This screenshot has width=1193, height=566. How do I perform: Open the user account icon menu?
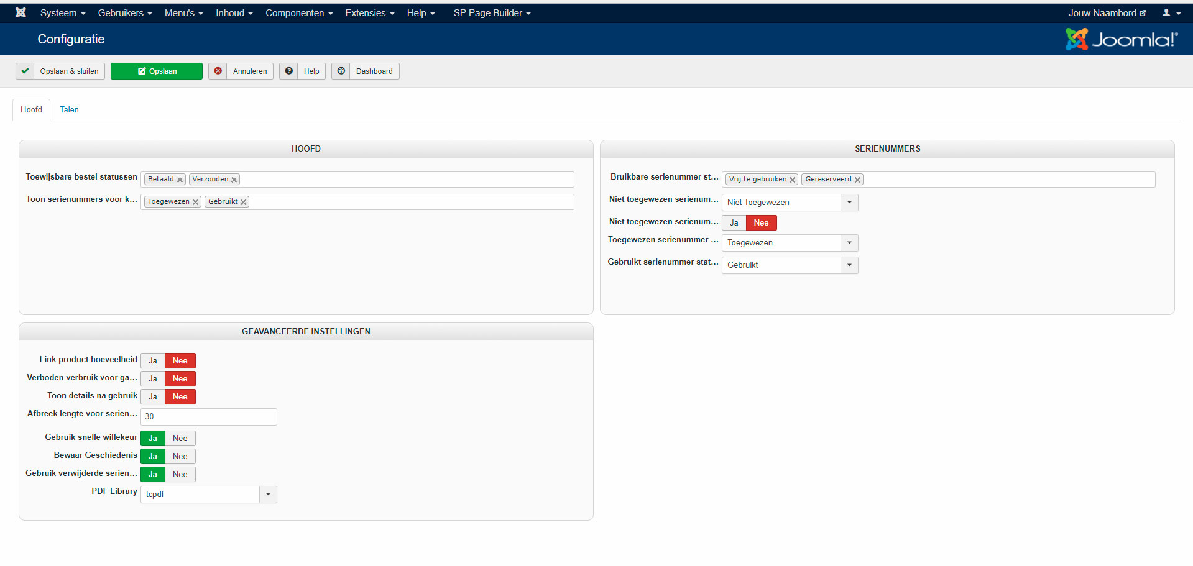1171,12
